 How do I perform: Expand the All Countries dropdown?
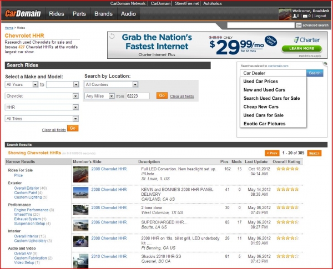pyautogui.click(x=111, y=85)
